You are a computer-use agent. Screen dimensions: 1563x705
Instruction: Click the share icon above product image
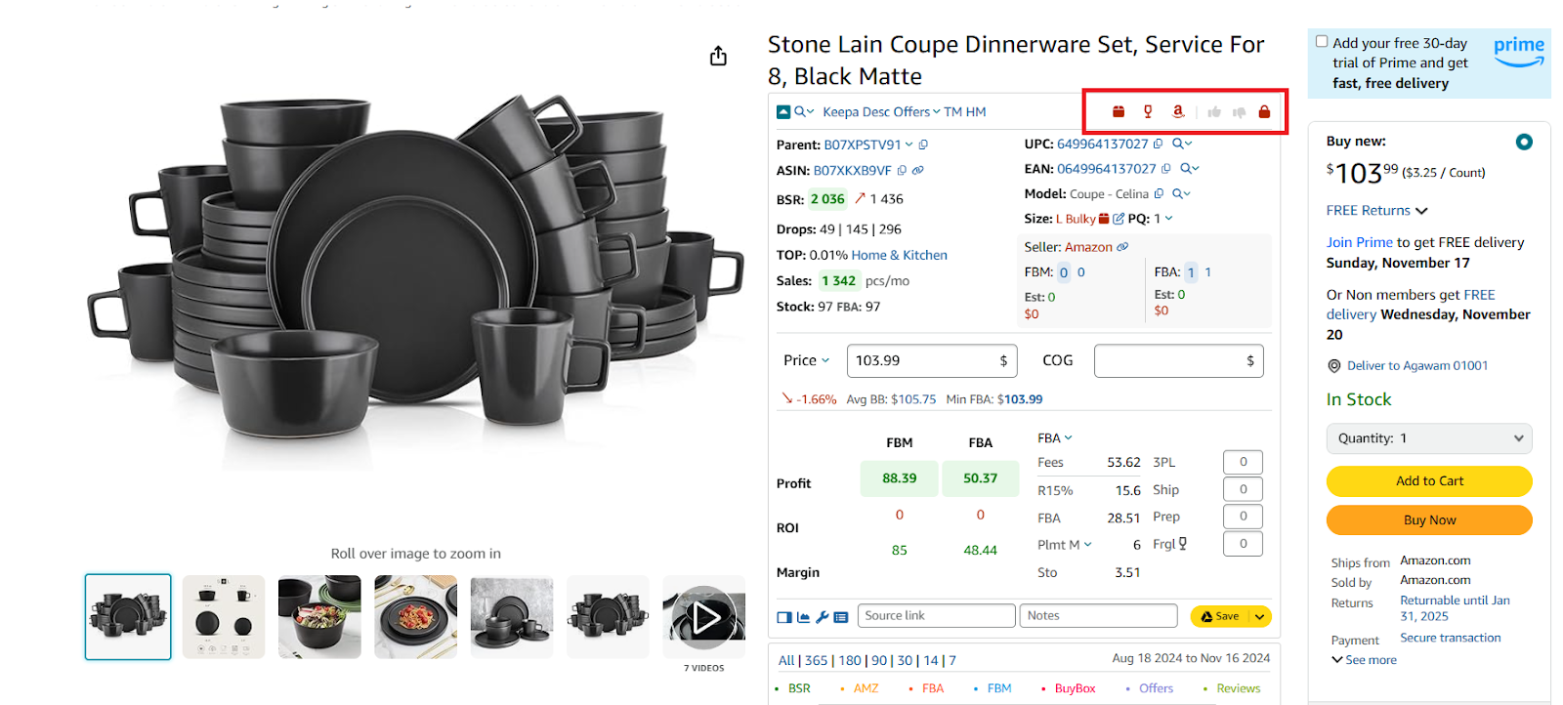point(718,57)
